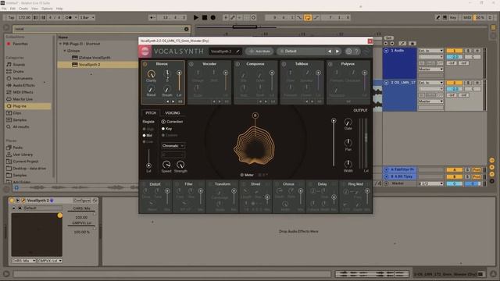
Task: Open VocalSynth settings gear
Action: (x=348, y=51)
